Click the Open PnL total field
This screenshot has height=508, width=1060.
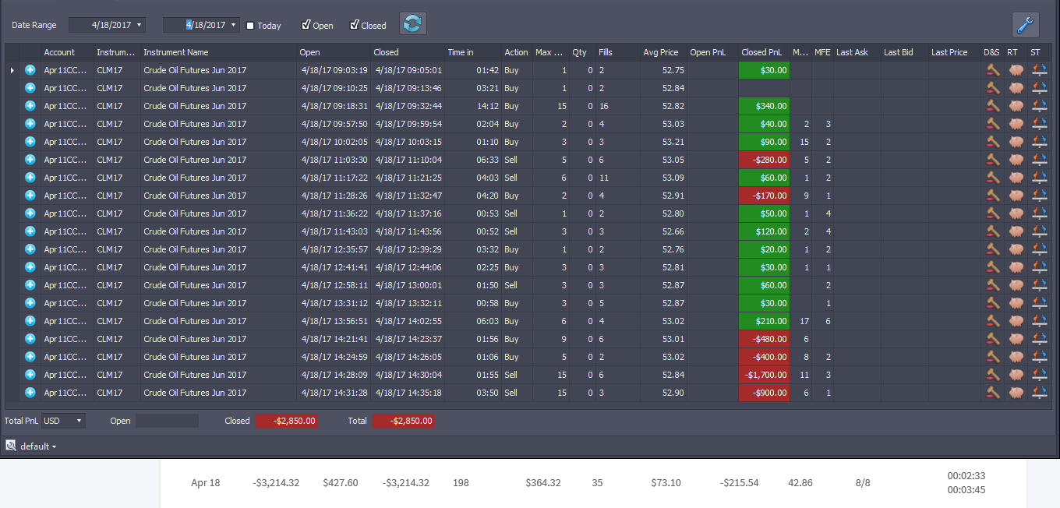tap(167, 421)
